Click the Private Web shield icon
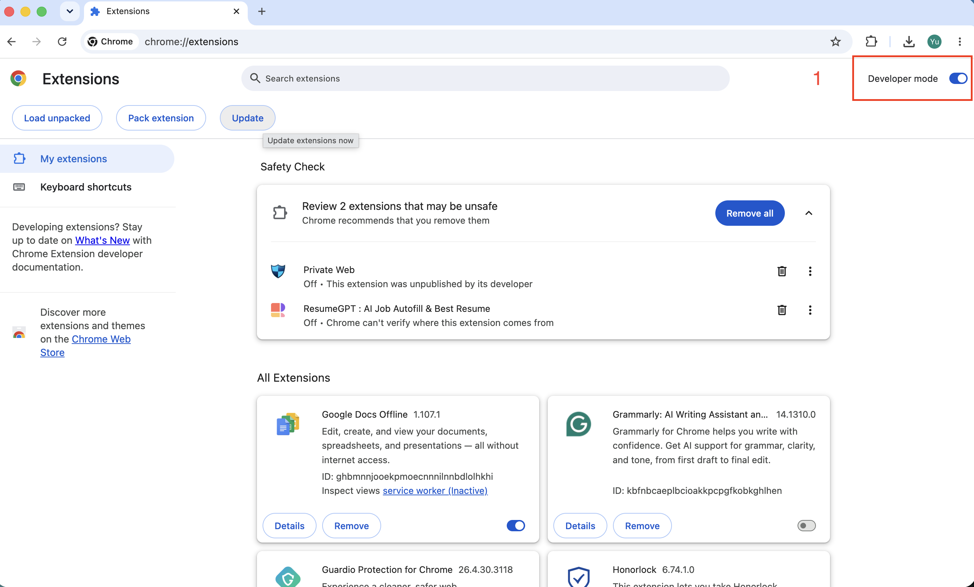Image resolution: width=974 pixels, height=587 pixels. [278, 271]
